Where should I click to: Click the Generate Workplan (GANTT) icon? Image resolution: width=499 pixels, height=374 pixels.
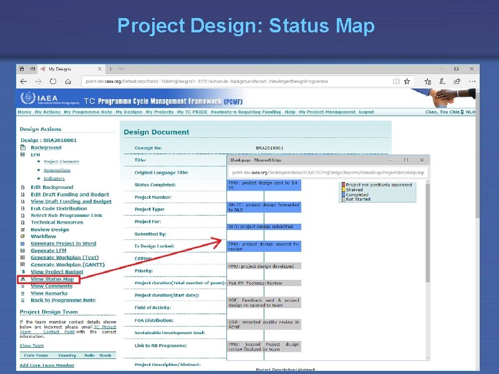coord(22,264)
